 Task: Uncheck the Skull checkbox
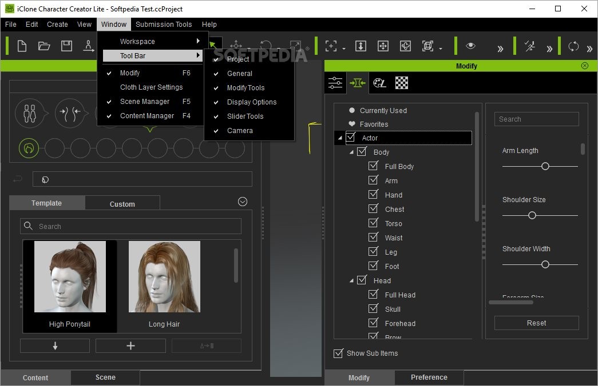(x=373, y=308)
